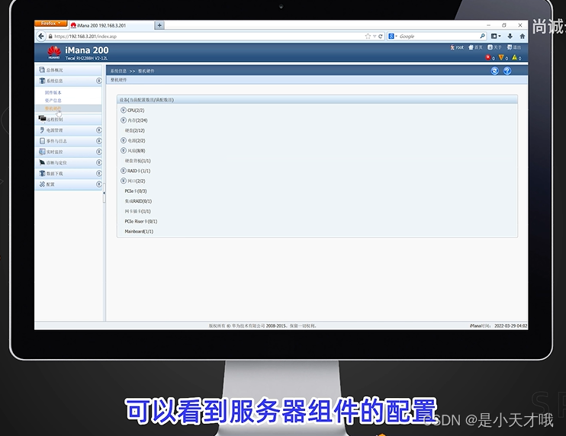Click the 事件与日志 sidebar icon
Image resolution: width=566 pixels, height=436 pixels.
[x=42, y=141]
